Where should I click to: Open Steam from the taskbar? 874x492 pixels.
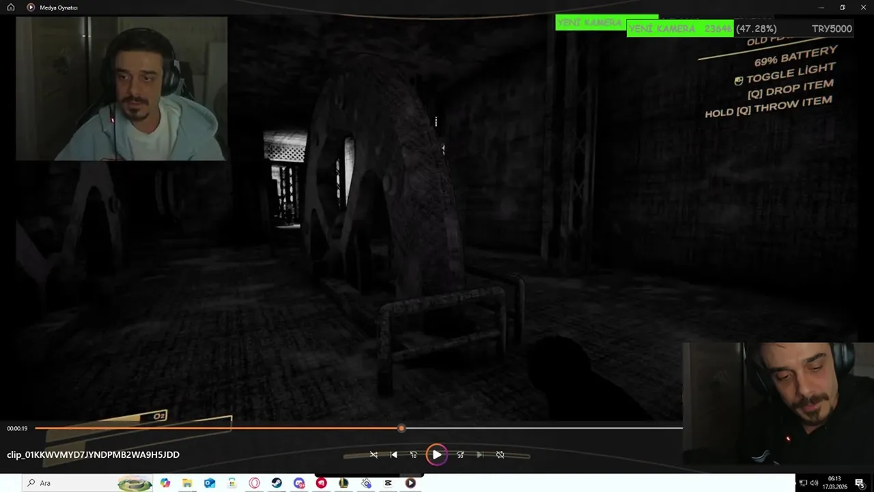(x=277, y=483)
